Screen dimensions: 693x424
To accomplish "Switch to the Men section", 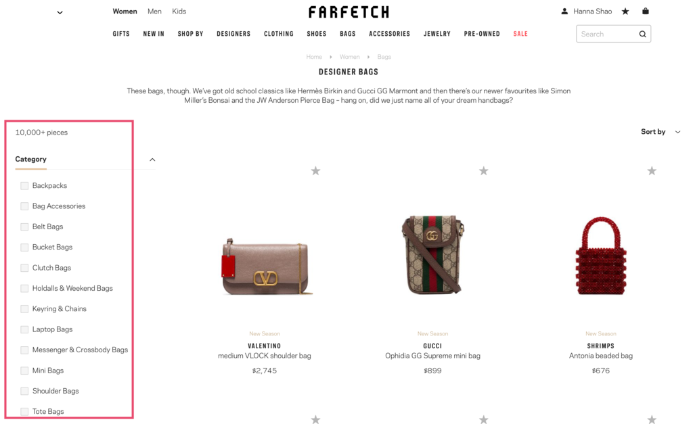I will click(154, 11).
